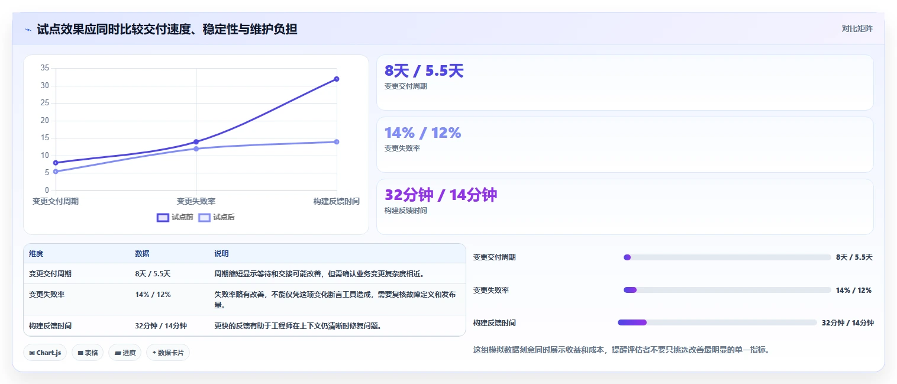Toggle the 试点后 legend series
This screenshot has width=897, height=384.
click(216, 217)
